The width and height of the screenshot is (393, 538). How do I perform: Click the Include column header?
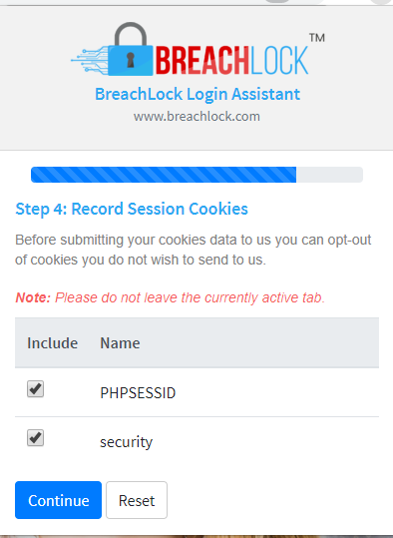(x=53, y=343)
